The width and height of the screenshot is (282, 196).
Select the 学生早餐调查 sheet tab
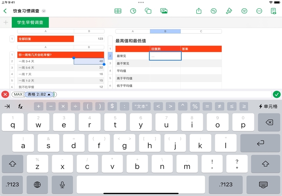pyautogui.click(x=30, y=22)
